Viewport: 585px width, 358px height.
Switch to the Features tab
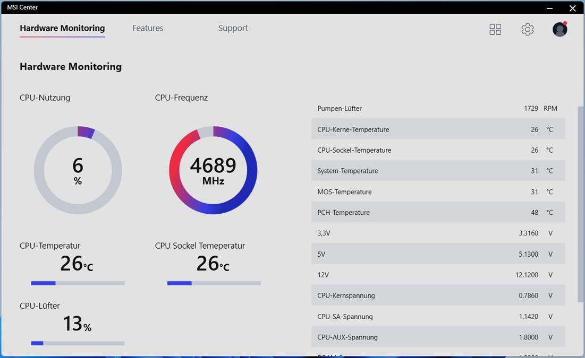148,28
